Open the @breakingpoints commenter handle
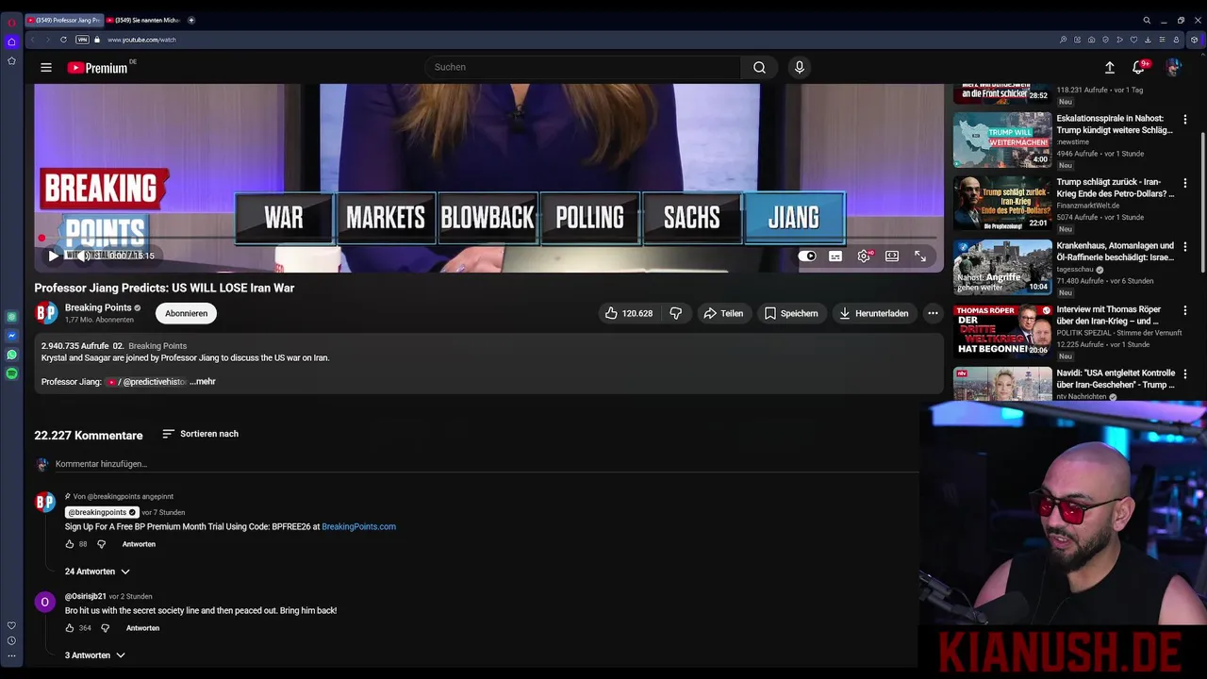1207x679 pixels. (x=102, y=512)
